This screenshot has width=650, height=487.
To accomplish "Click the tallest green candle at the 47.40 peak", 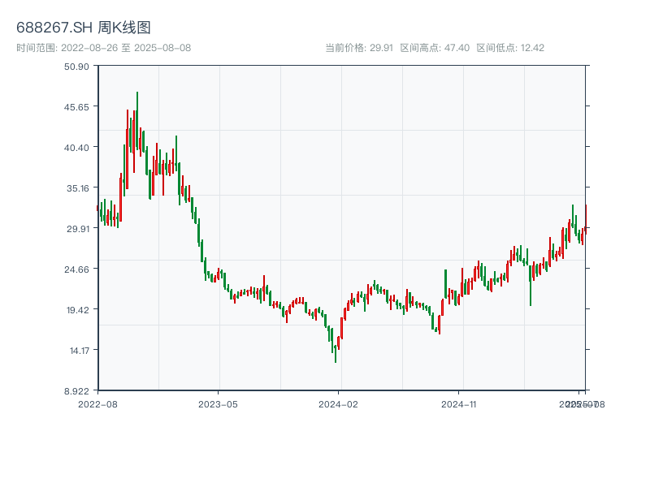I will coord(137,120).
